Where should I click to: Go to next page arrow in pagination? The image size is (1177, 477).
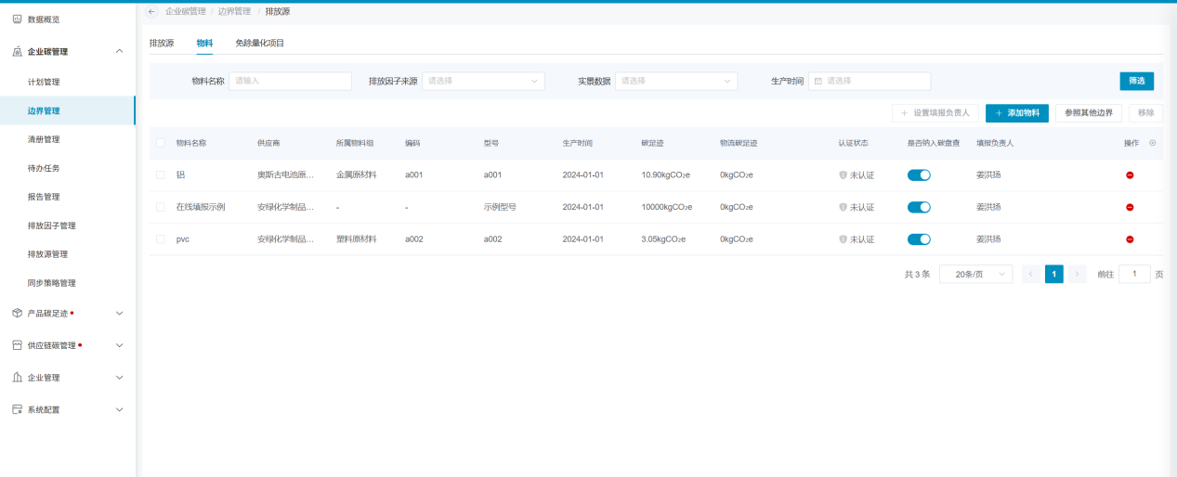(x=1077, y=274)
